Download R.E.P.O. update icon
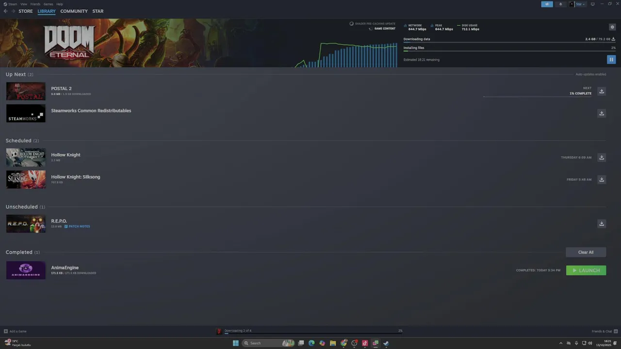This screenshot has height=349, width=621. point(602,223)
